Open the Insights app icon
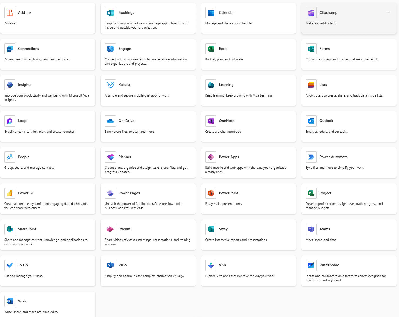The image size is (399, 317). click(x=10, y=85)
